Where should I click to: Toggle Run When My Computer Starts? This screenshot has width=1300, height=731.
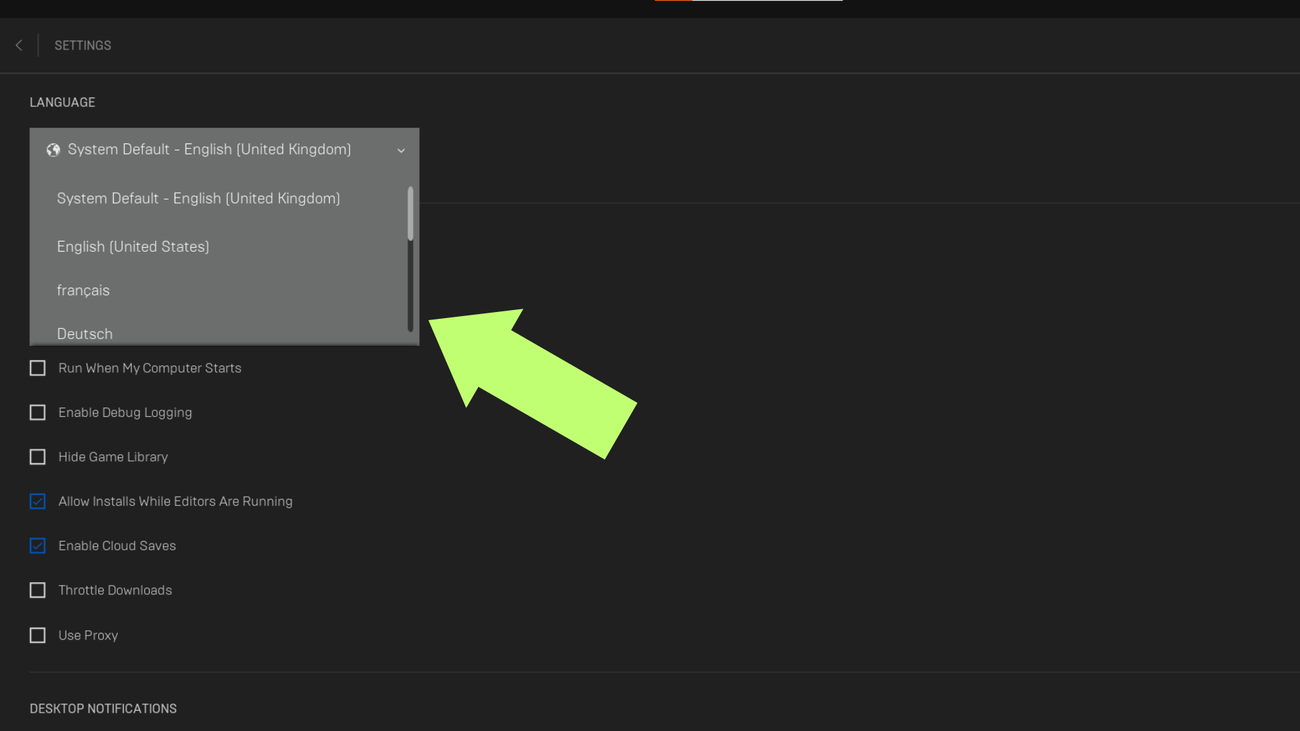click(x=37, y=368)
